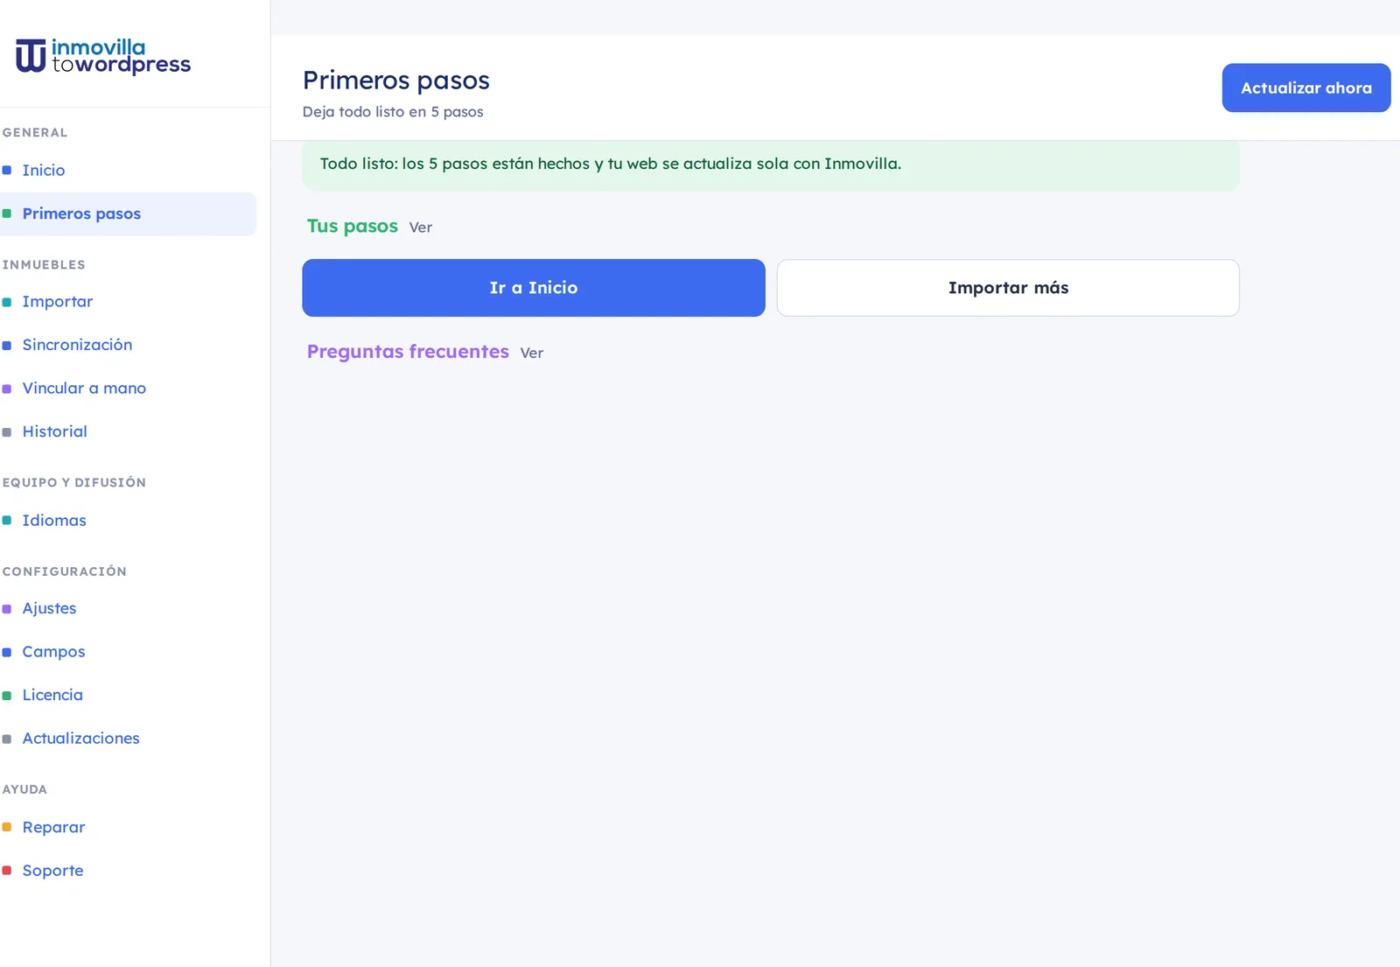
Task: Click the Importar más button
Action: click(x=1008, y=288)
